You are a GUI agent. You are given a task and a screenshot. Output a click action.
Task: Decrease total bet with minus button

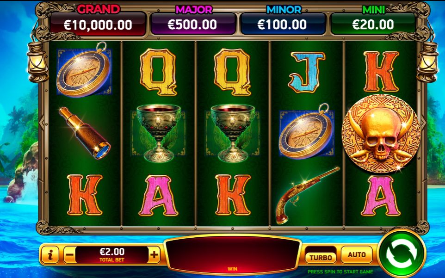tap(69, 255)
